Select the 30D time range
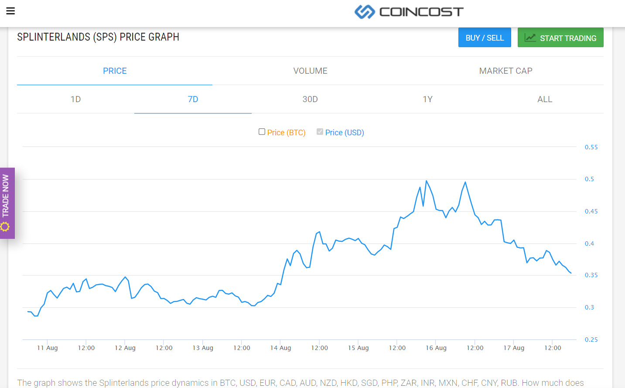Image resolution: width=625 pixels, height=388 pixels. (310, 99)
